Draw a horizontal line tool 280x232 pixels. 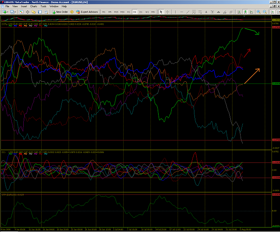(x=181, y=12)
